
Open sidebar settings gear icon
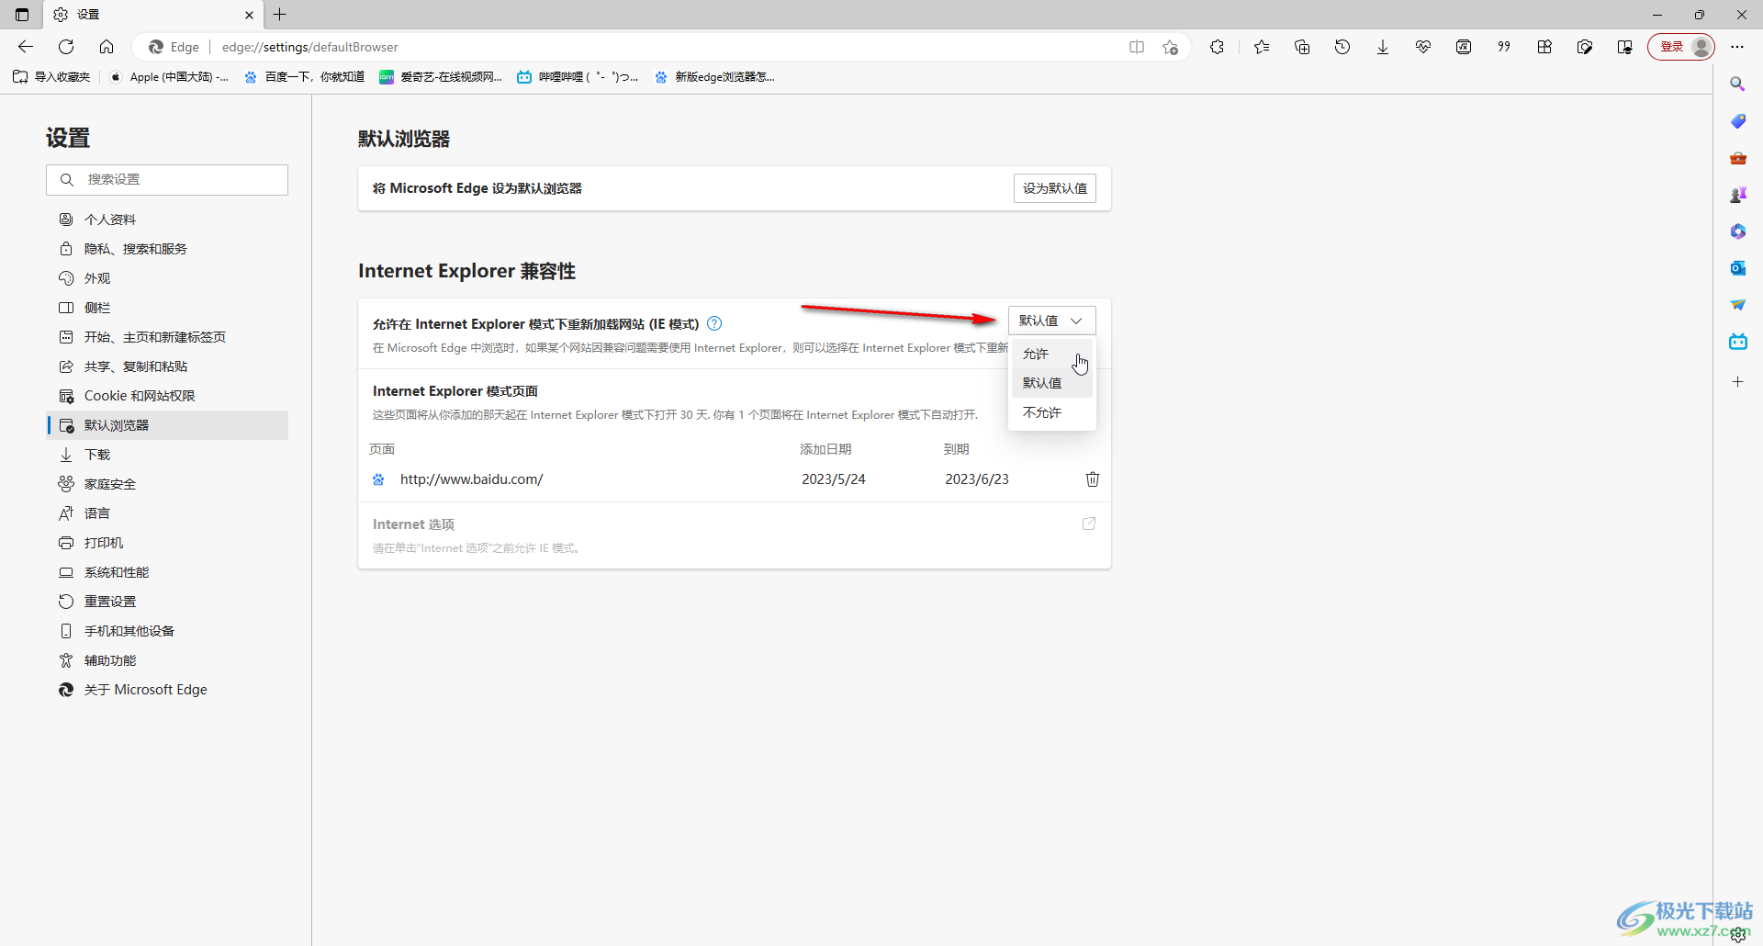point(1737,935)
